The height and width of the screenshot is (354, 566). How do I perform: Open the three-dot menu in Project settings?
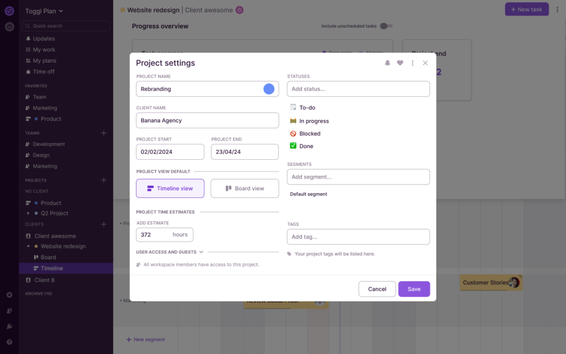coord(412,63)
